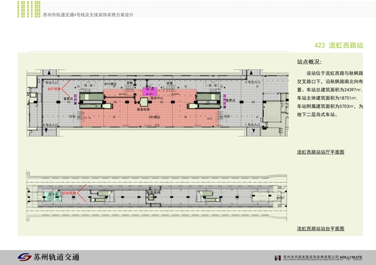Viewport: 376px width, 265px height.
Task: Click the line 地下二层岛式车站。
Action: click(317, 114)
